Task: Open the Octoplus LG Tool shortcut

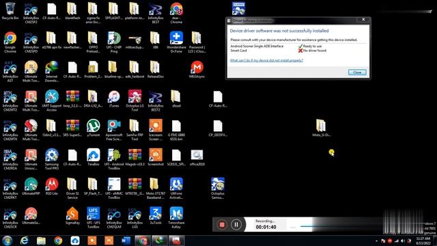Action: tap(135, 100)
